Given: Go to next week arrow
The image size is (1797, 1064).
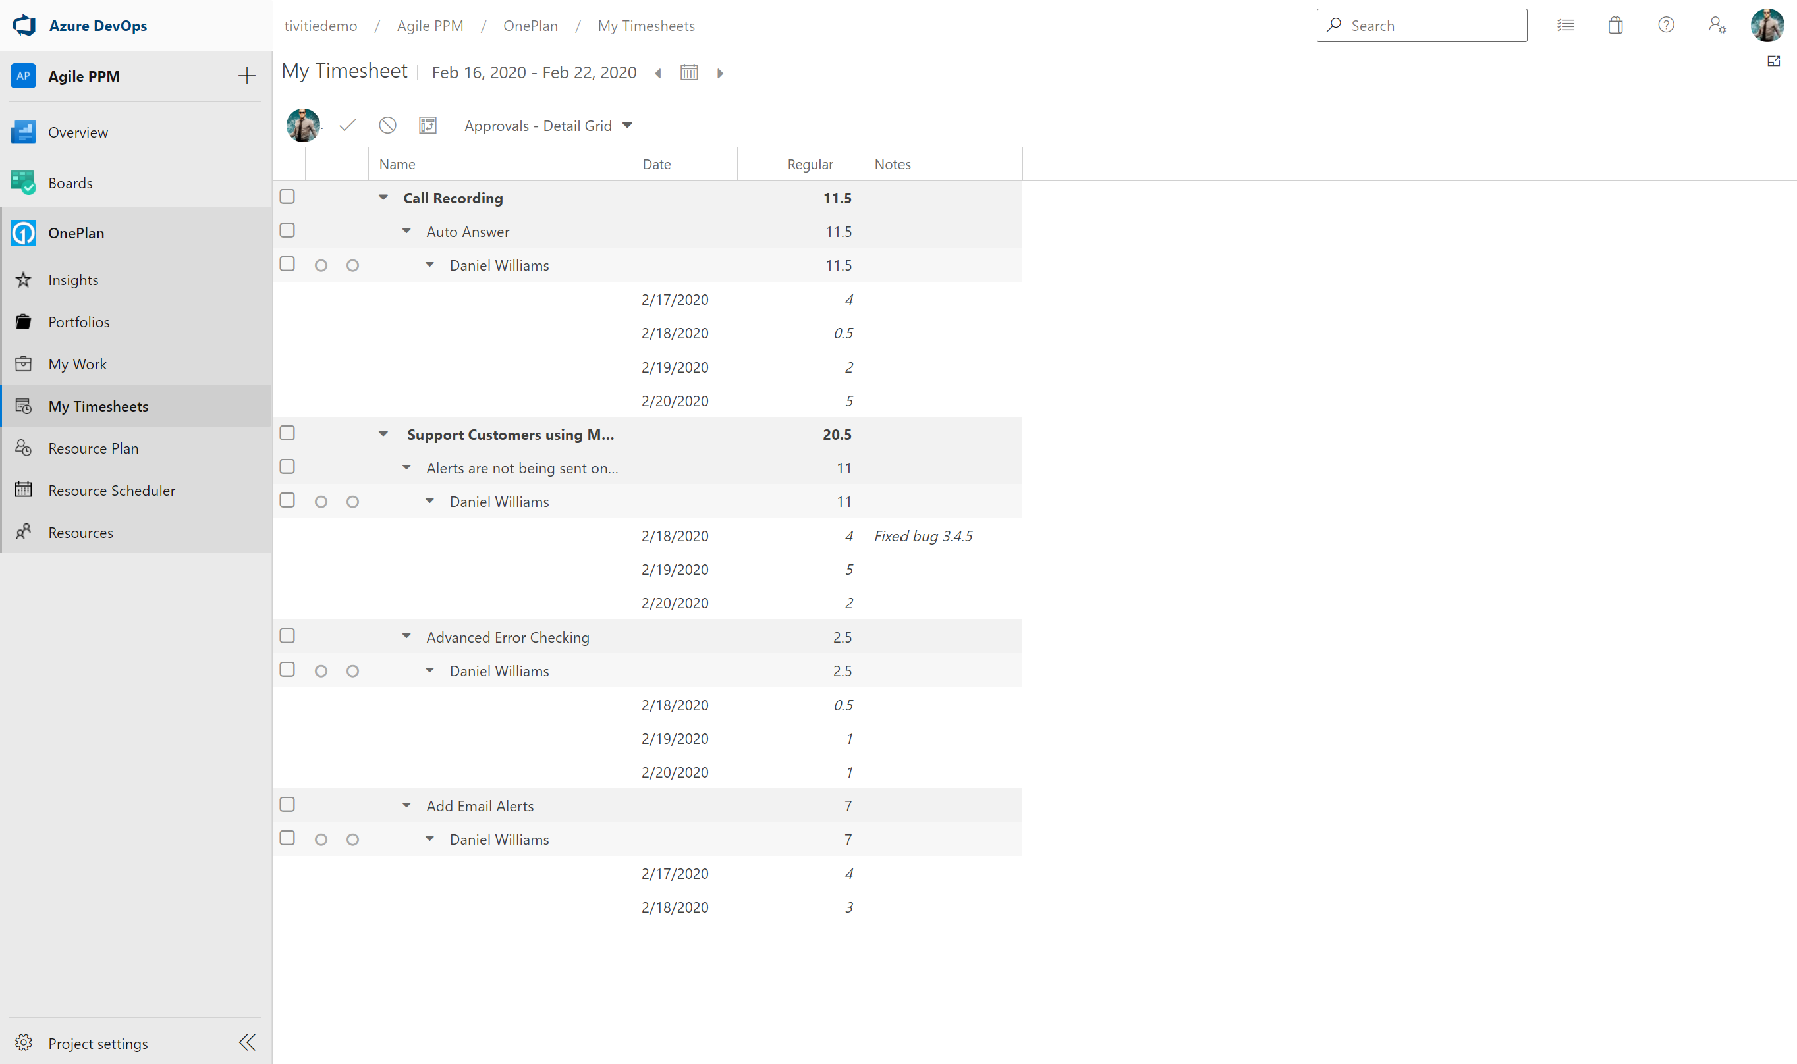Looking at the screenshot, I should pos(720,73).
